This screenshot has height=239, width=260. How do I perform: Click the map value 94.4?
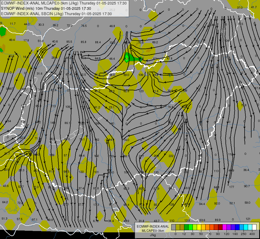(x=202, y=204)
